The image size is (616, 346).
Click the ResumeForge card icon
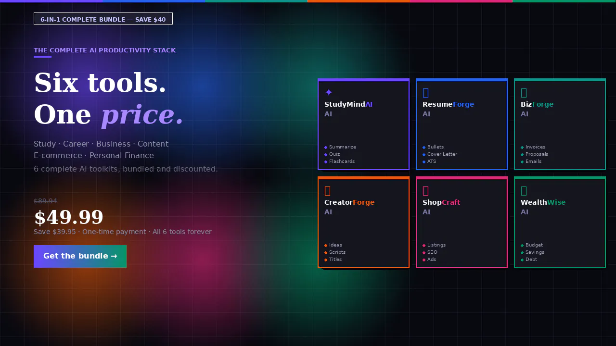tap(426, 93)
